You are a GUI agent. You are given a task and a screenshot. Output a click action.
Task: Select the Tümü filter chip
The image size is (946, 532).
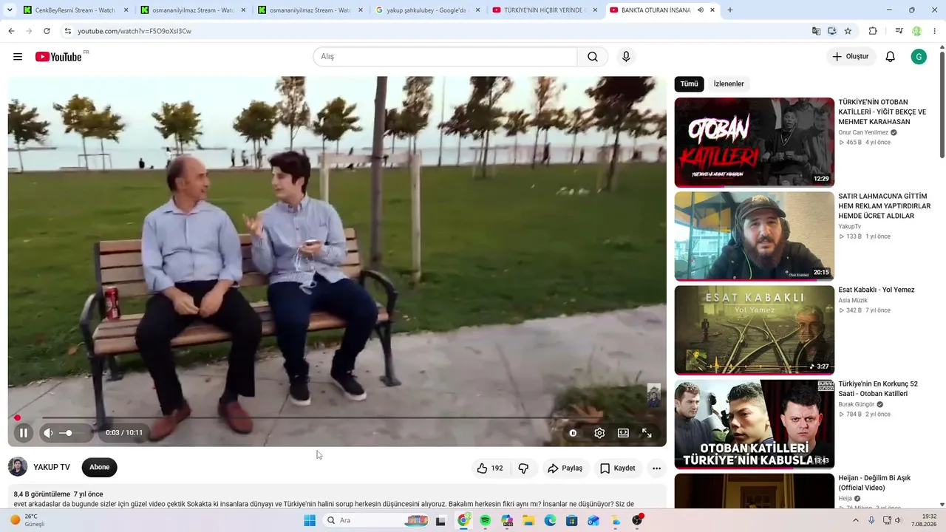689,84
